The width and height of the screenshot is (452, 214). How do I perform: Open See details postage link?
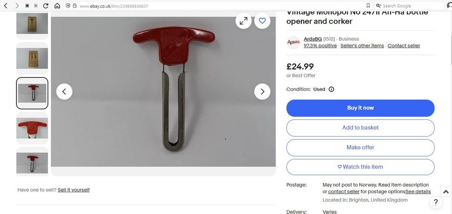point(418,191)
